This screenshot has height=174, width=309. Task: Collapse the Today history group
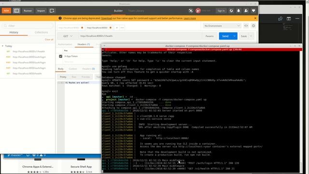(3, 46)
